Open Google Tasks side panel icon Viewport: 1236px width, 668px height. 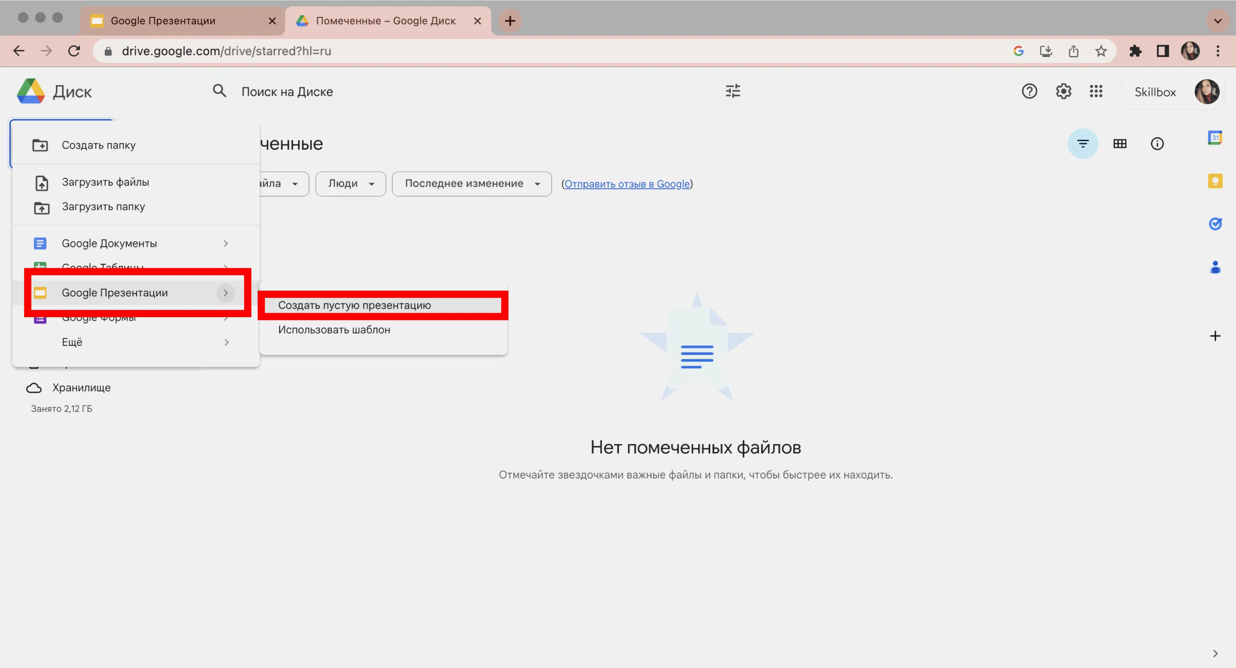pos(1214,223)
